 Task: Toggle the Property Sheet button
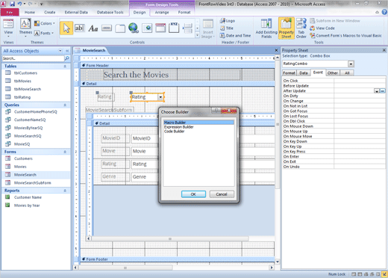pos(287,28)
